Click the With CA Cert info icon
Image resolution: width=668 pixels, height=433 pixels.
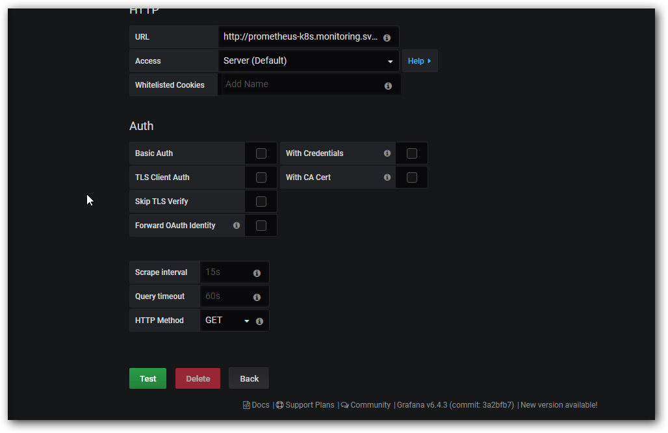[x=387, y=177]
